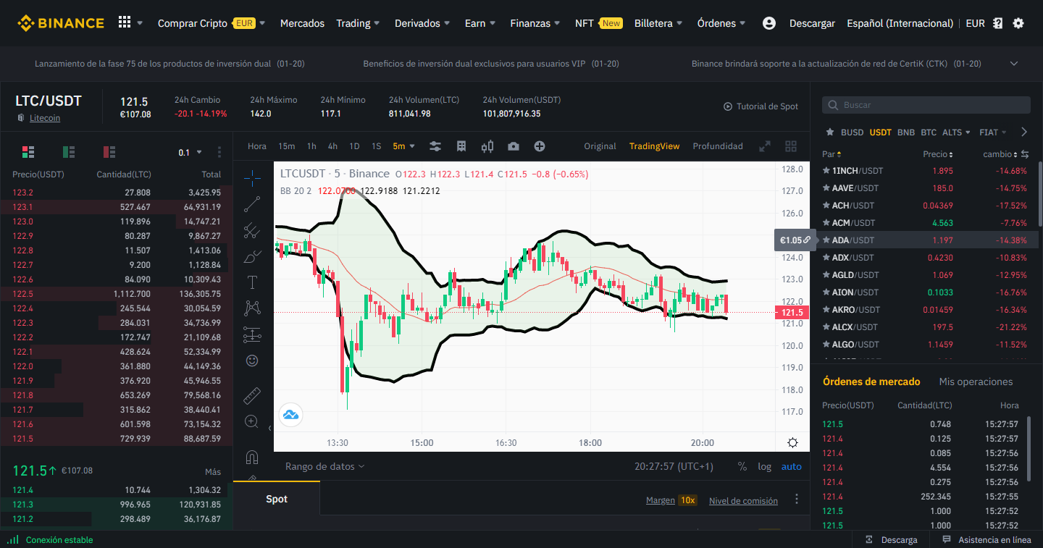Viewport: 1043px width, 548px height.
Task: Toggle percent scale on the chart
Action: pyautogui.click(x=742, y=467)
